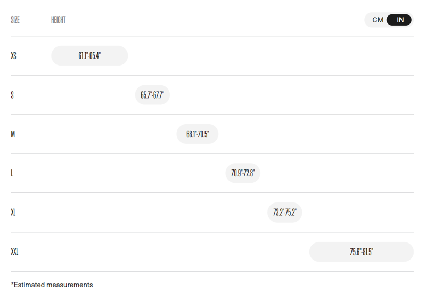Select the S size label
Viewport: 426px width, 308px height.
[x=12, y=95]
